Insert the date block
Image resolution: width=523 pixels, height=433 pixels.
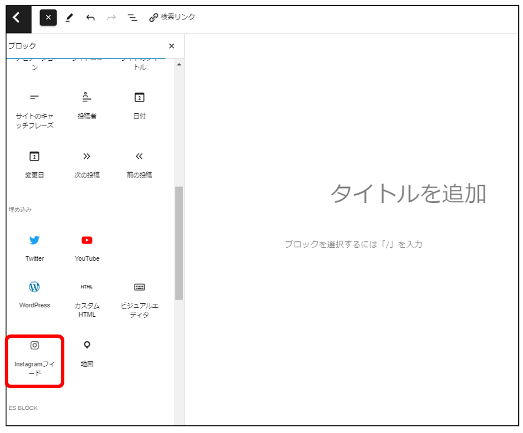139,105
